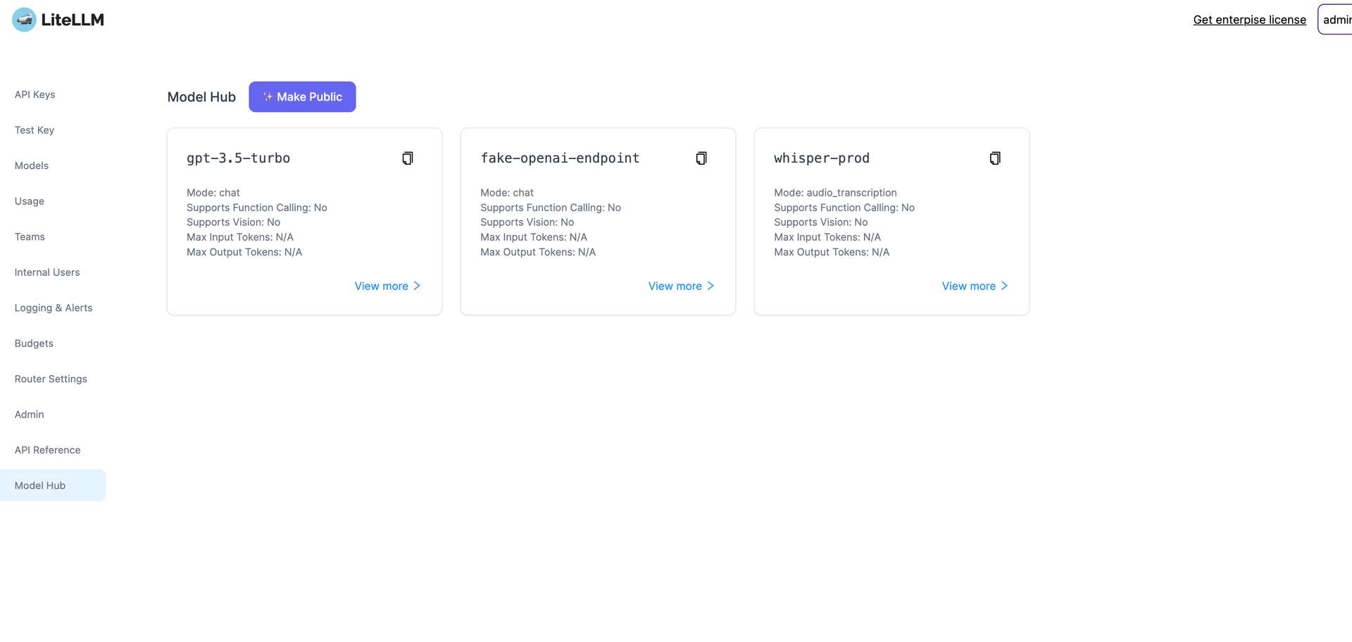Click the Make Public button
The height and width of the screenshot is (642, 1352).
point(302,96)
